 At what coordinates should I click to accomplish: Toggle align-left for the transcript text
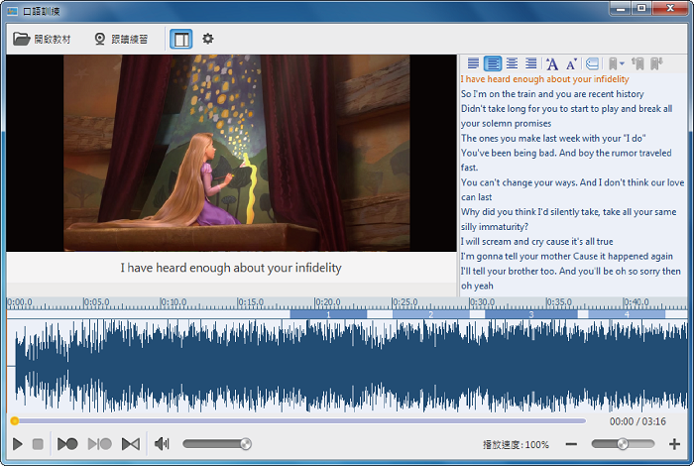coord(493,63)
